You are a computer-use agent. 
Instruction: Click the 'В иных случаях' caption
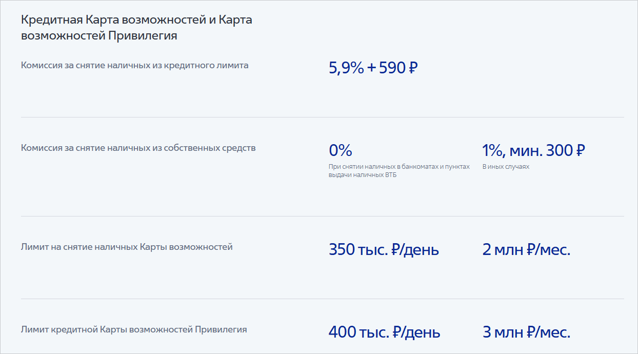click(x=505, y=167)
